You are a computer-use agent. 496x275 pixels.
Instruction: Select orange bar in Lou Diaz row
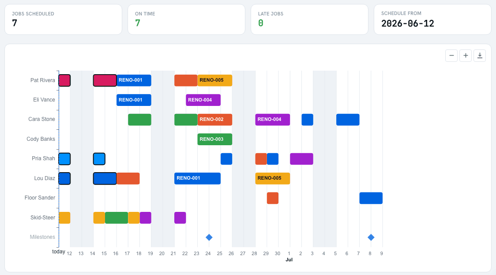coord(128,178)
